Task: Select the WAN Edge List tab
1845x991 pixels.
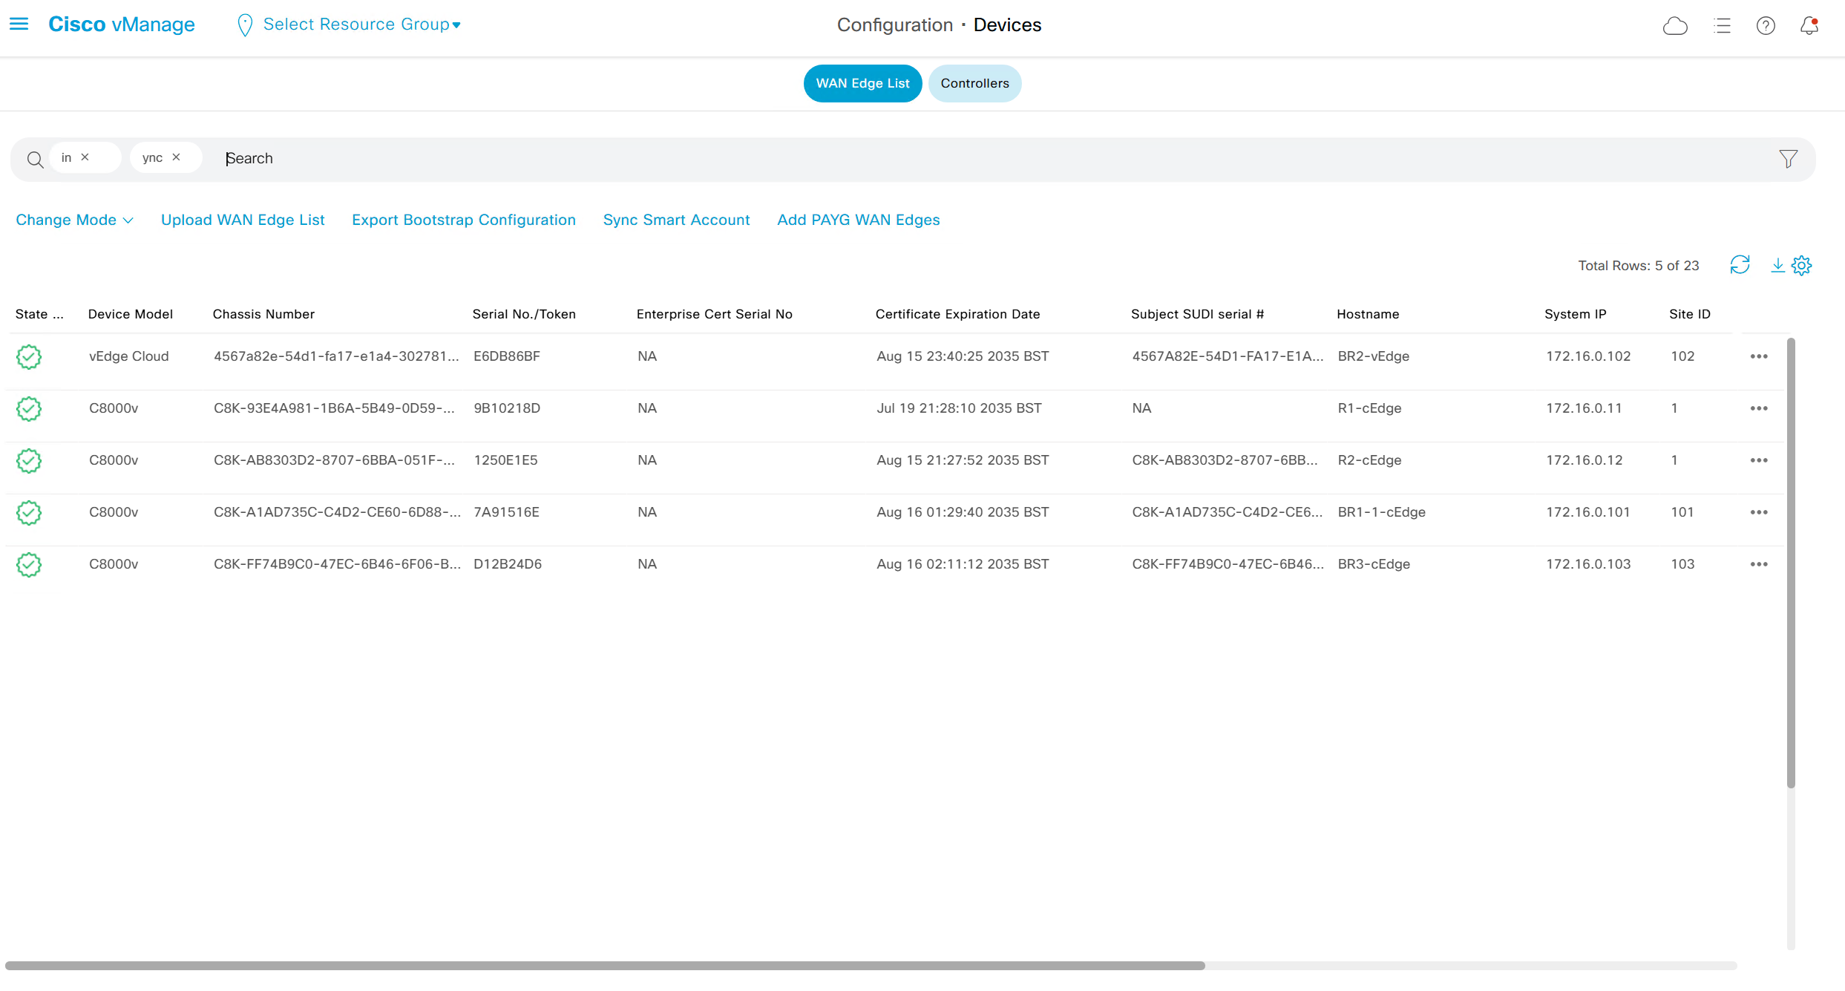Action: click(862, 83)
